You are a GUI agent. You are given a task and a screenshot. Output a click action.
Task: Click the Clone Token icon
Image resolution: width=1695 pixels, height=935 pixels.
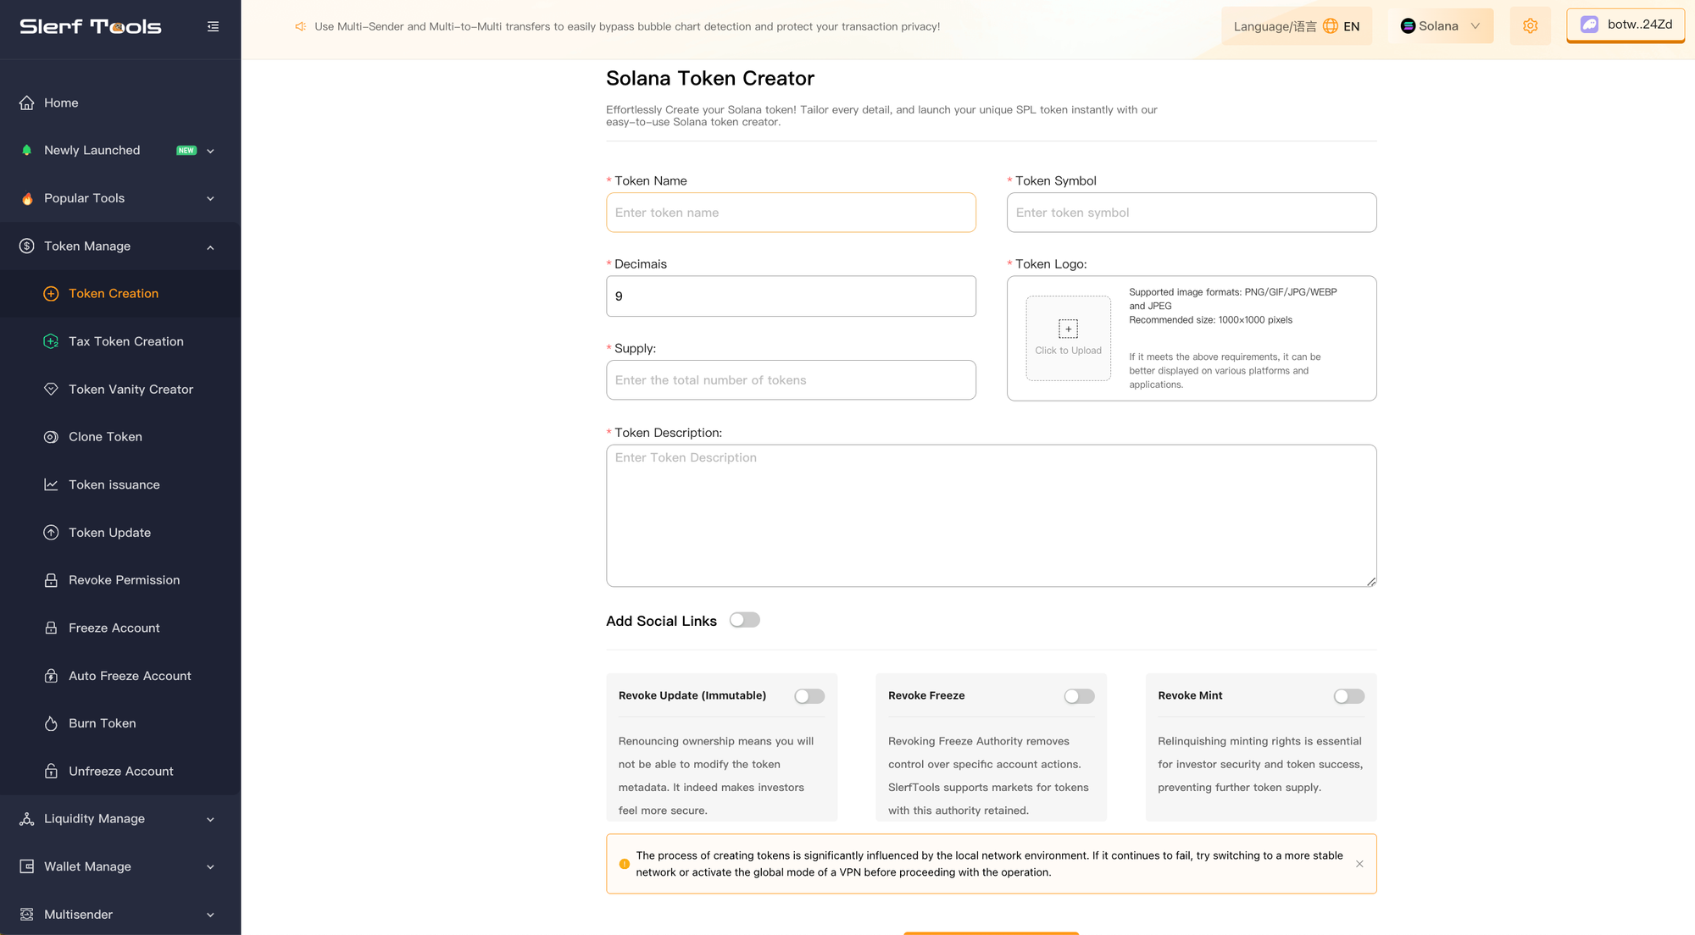(x=51, y=437)
